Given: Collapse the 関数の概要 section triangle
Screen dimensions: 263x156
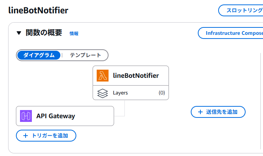Looking at the screenshot, I should click(19, 33).
